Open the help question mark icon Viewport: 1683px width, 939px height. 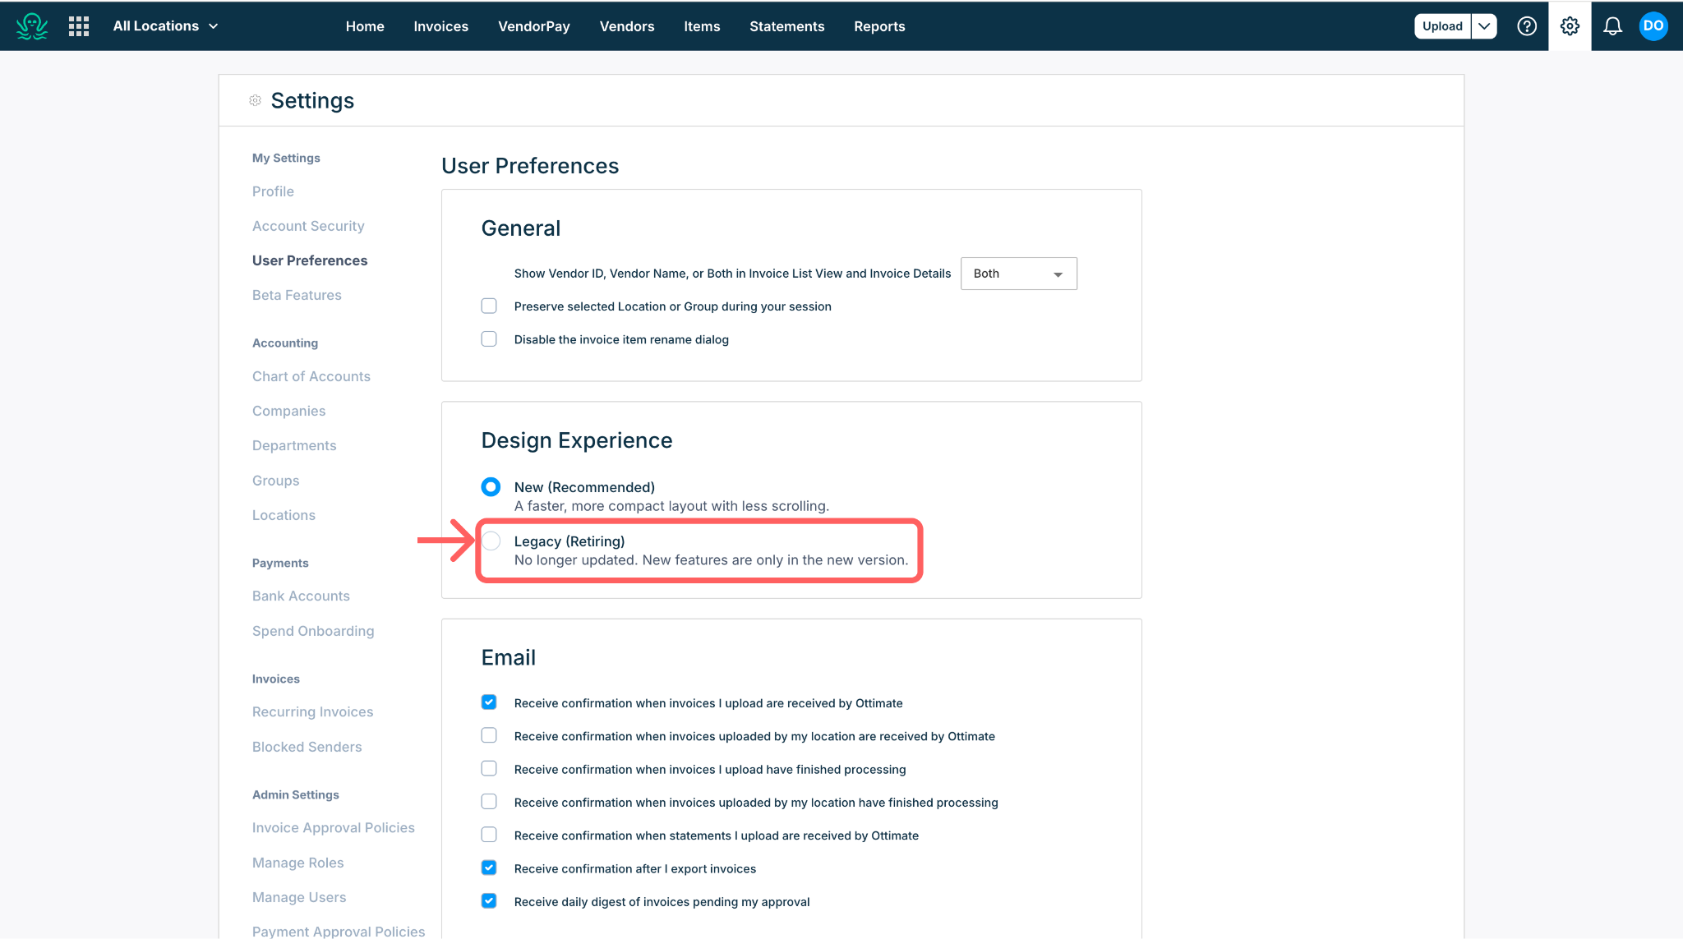(x=1527, y=26)
